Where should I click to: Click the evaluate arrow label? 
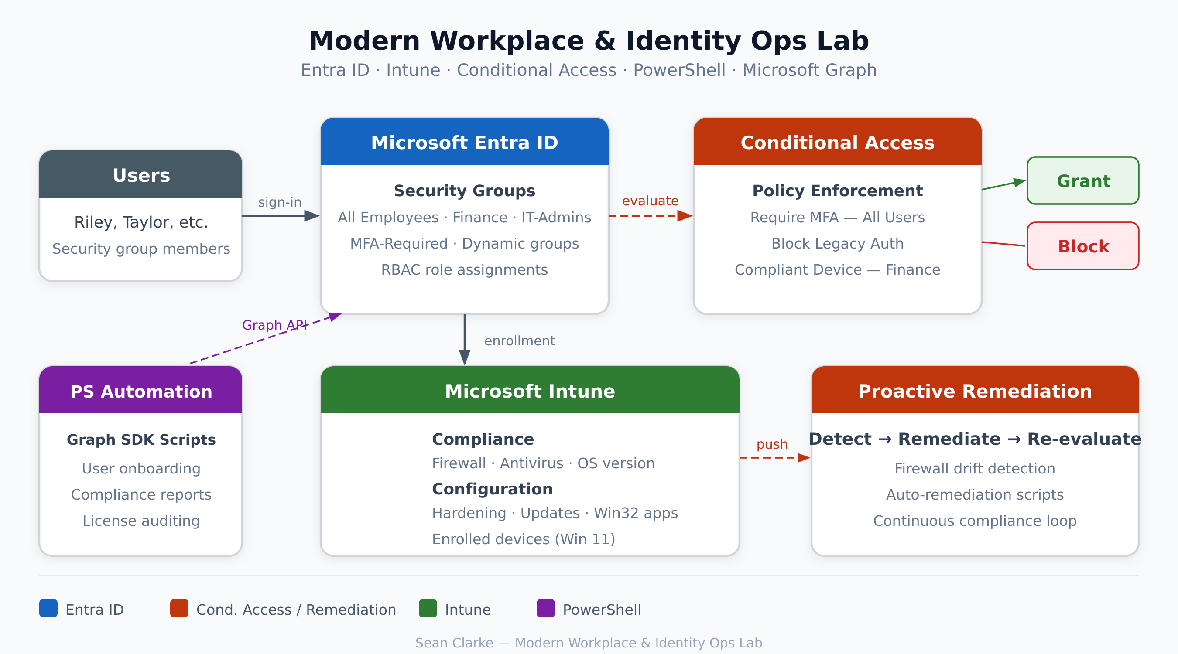(650, 201)
